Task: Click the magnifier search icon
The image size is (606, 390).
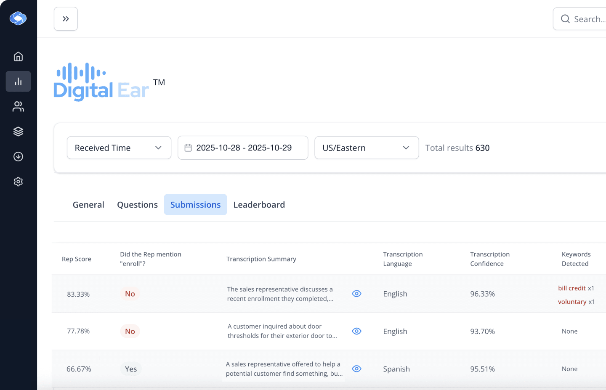Action: coord(565,19)
